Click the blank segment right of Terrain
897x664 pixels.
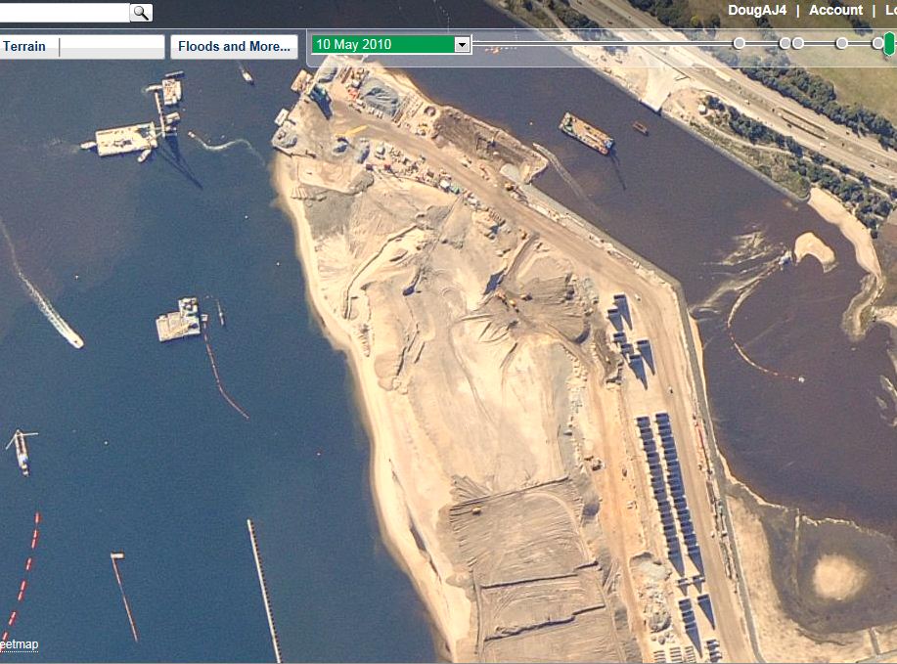click(111, 46)
